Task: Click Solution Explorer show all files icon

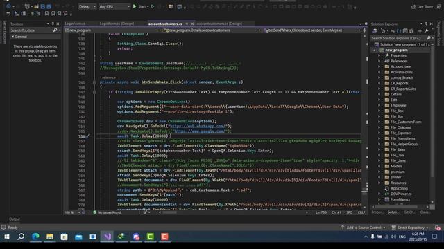Action: coord(411,30)
